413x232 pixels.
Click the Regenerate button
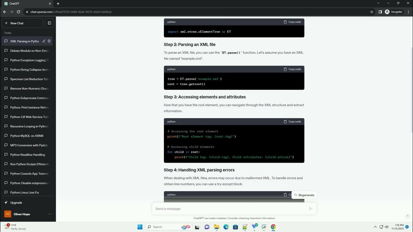[304, 195]
